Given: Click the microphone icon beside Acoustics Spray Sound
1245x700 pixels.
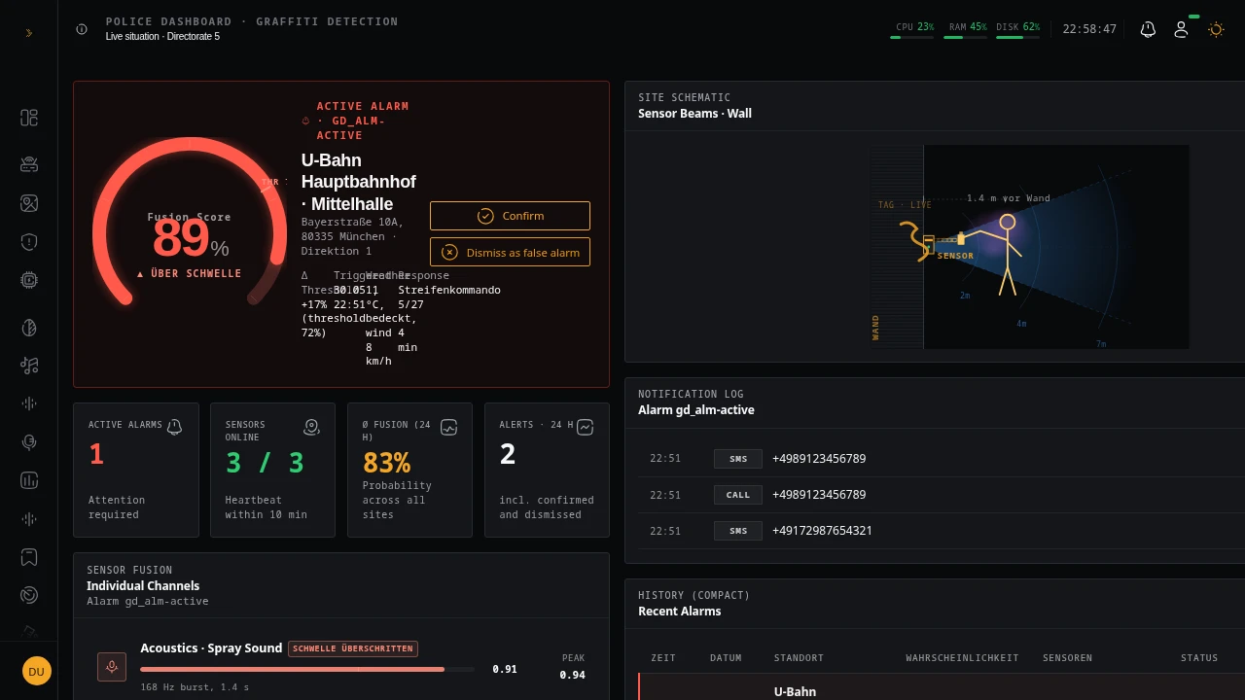Looking at the screenshot, I should point(112,667).
